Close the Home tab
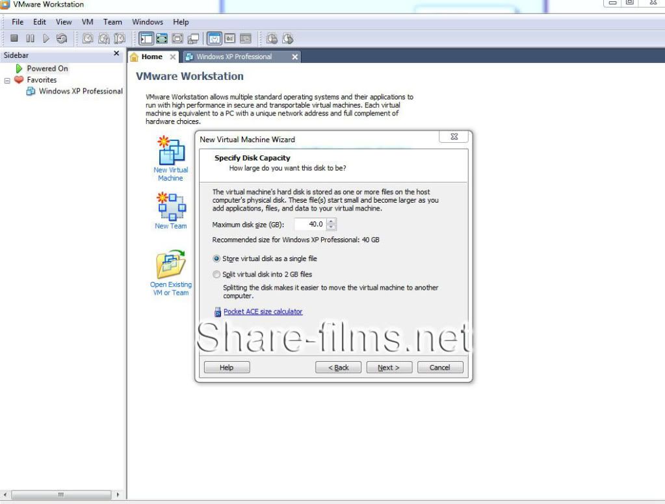 coord(173,57)
